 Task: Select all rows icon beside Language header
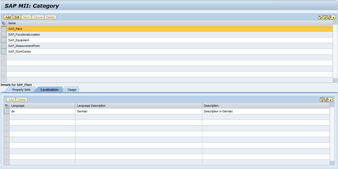pos(7,106)
